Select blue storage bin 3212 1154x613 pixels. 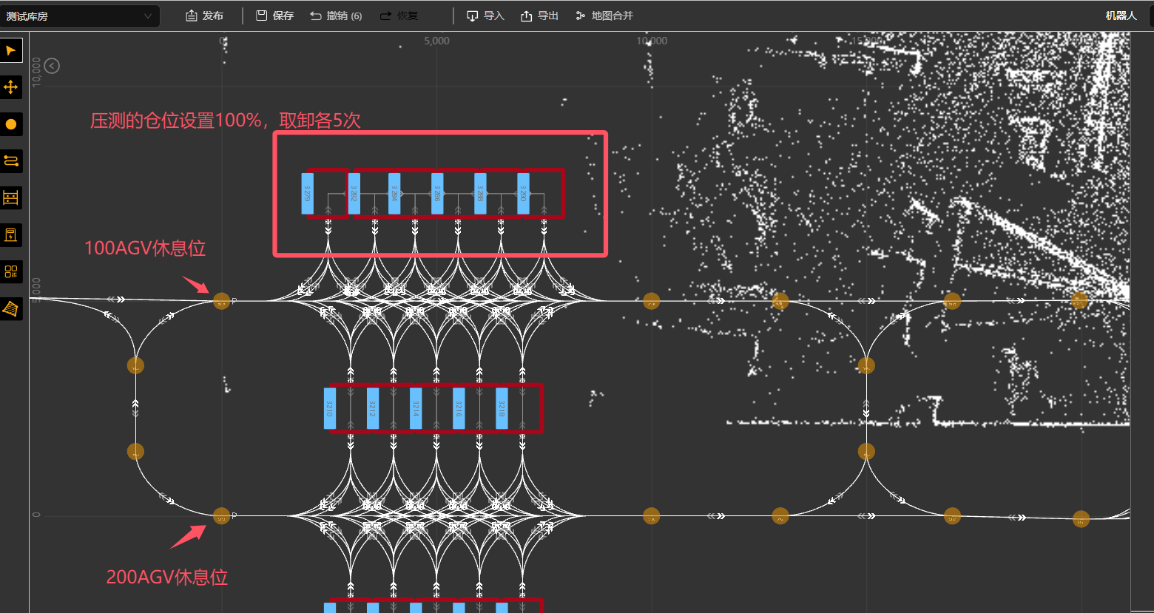tap(373, 408)
